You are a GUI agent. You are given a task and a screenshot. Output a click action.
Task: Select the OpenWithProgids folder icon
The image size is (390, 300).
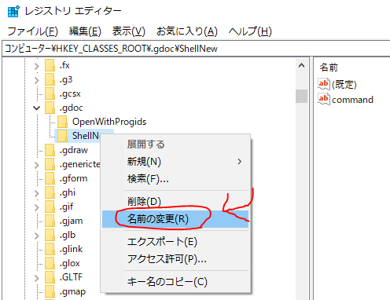(62, 122)
